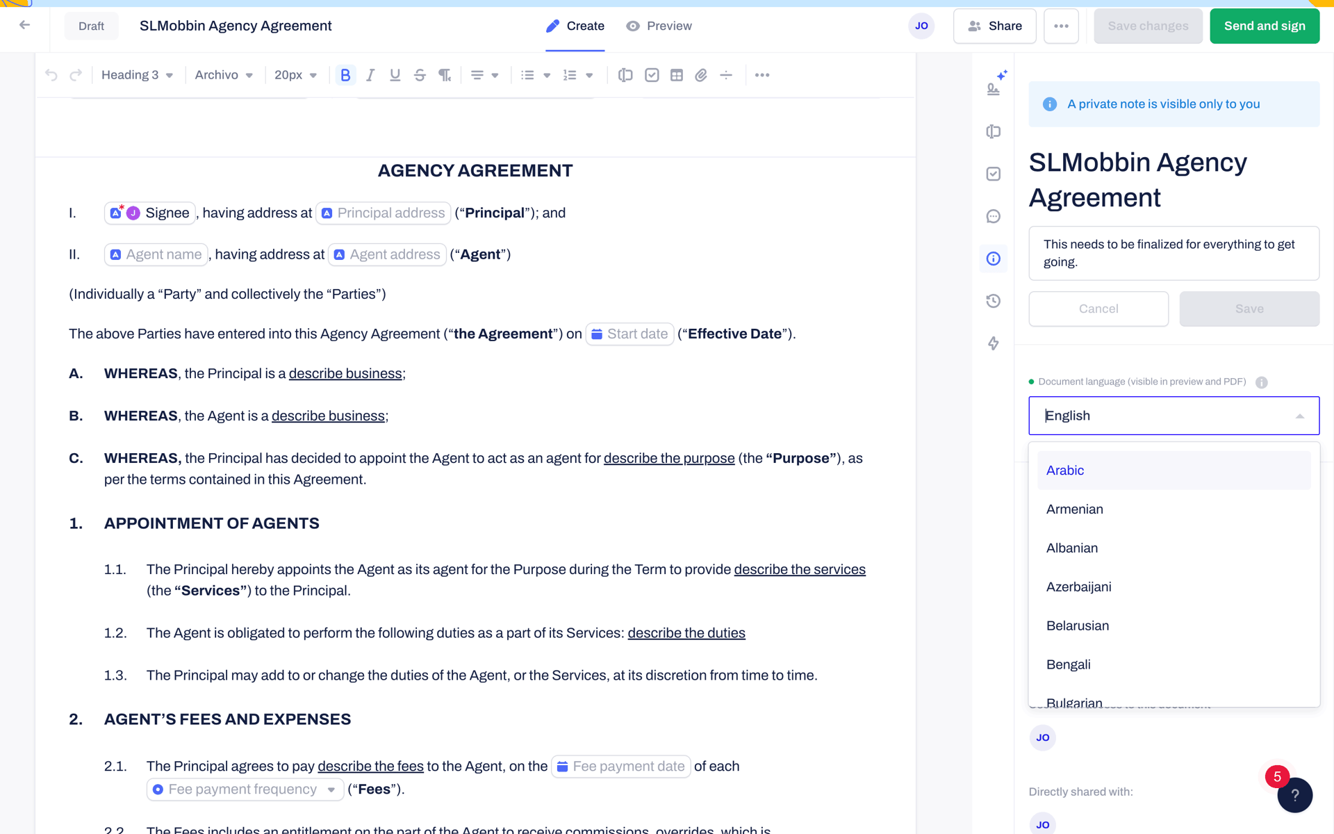This screenshot has height=834, width=1334.
Task: Click the Draft status badge
Action: (91, 26)
